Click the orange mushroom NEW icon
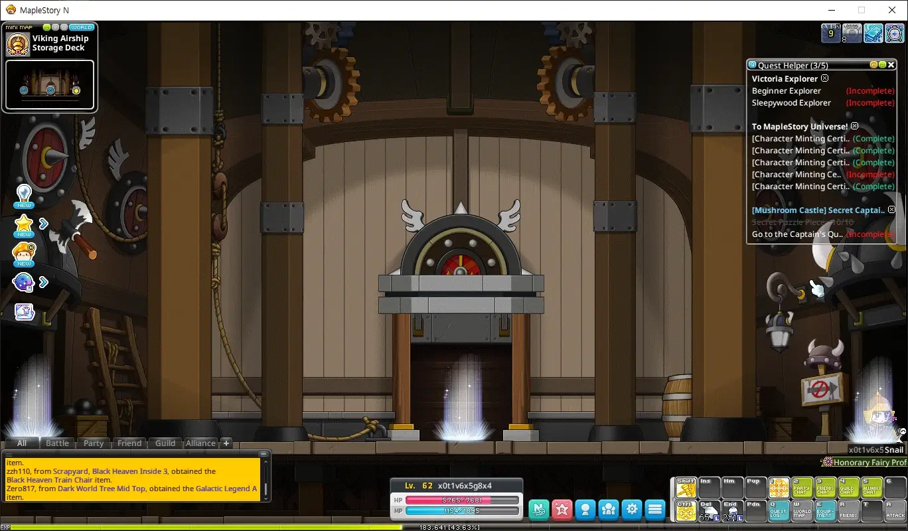This screenshot has width=908, height=531. coord(24,254)
